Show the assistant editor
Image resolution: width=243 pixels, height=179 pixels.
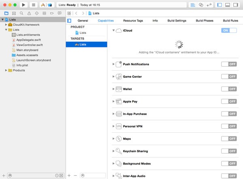tap(201, 5)
